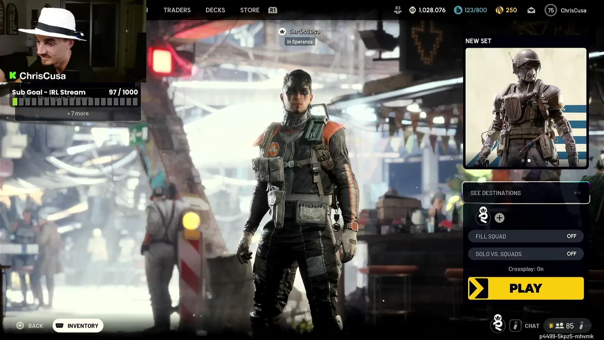Click the gold 250 token counter

(x=506, y=10)
